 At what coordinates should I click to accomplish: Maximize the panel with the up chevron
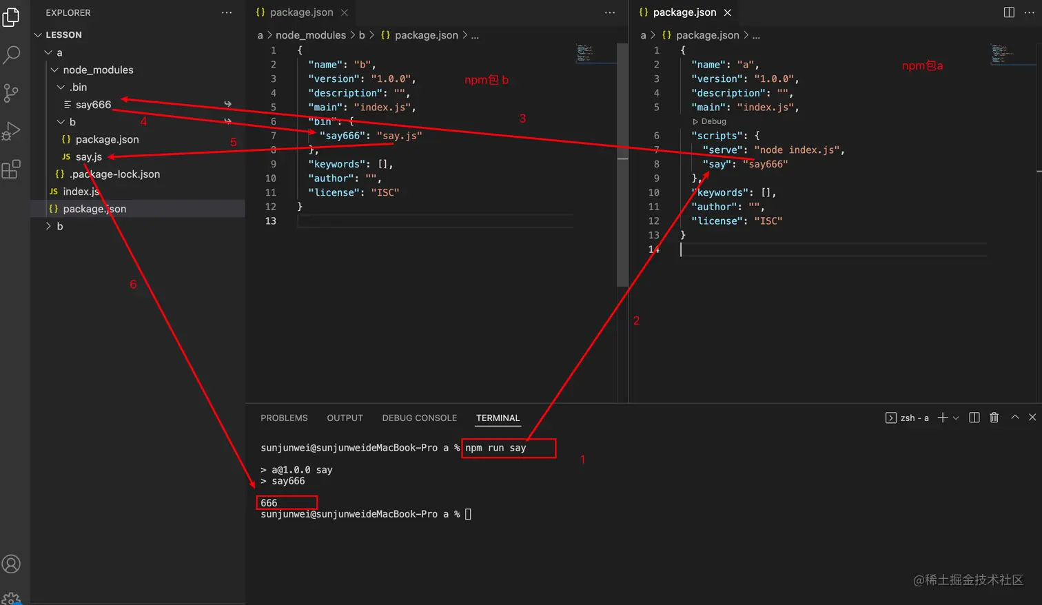[1015, 417]
